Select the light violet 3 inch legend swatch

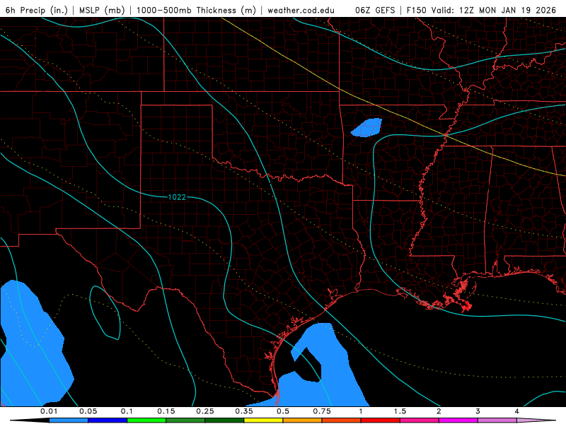tap(497, 420)
